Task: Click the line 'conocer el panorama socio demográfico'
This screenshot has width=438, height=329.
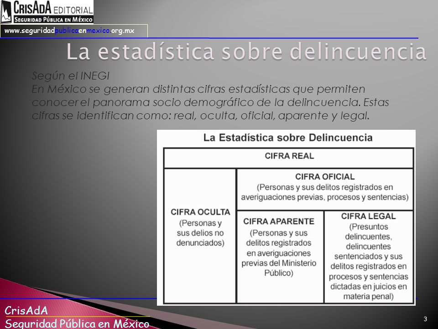Action: 210,102
